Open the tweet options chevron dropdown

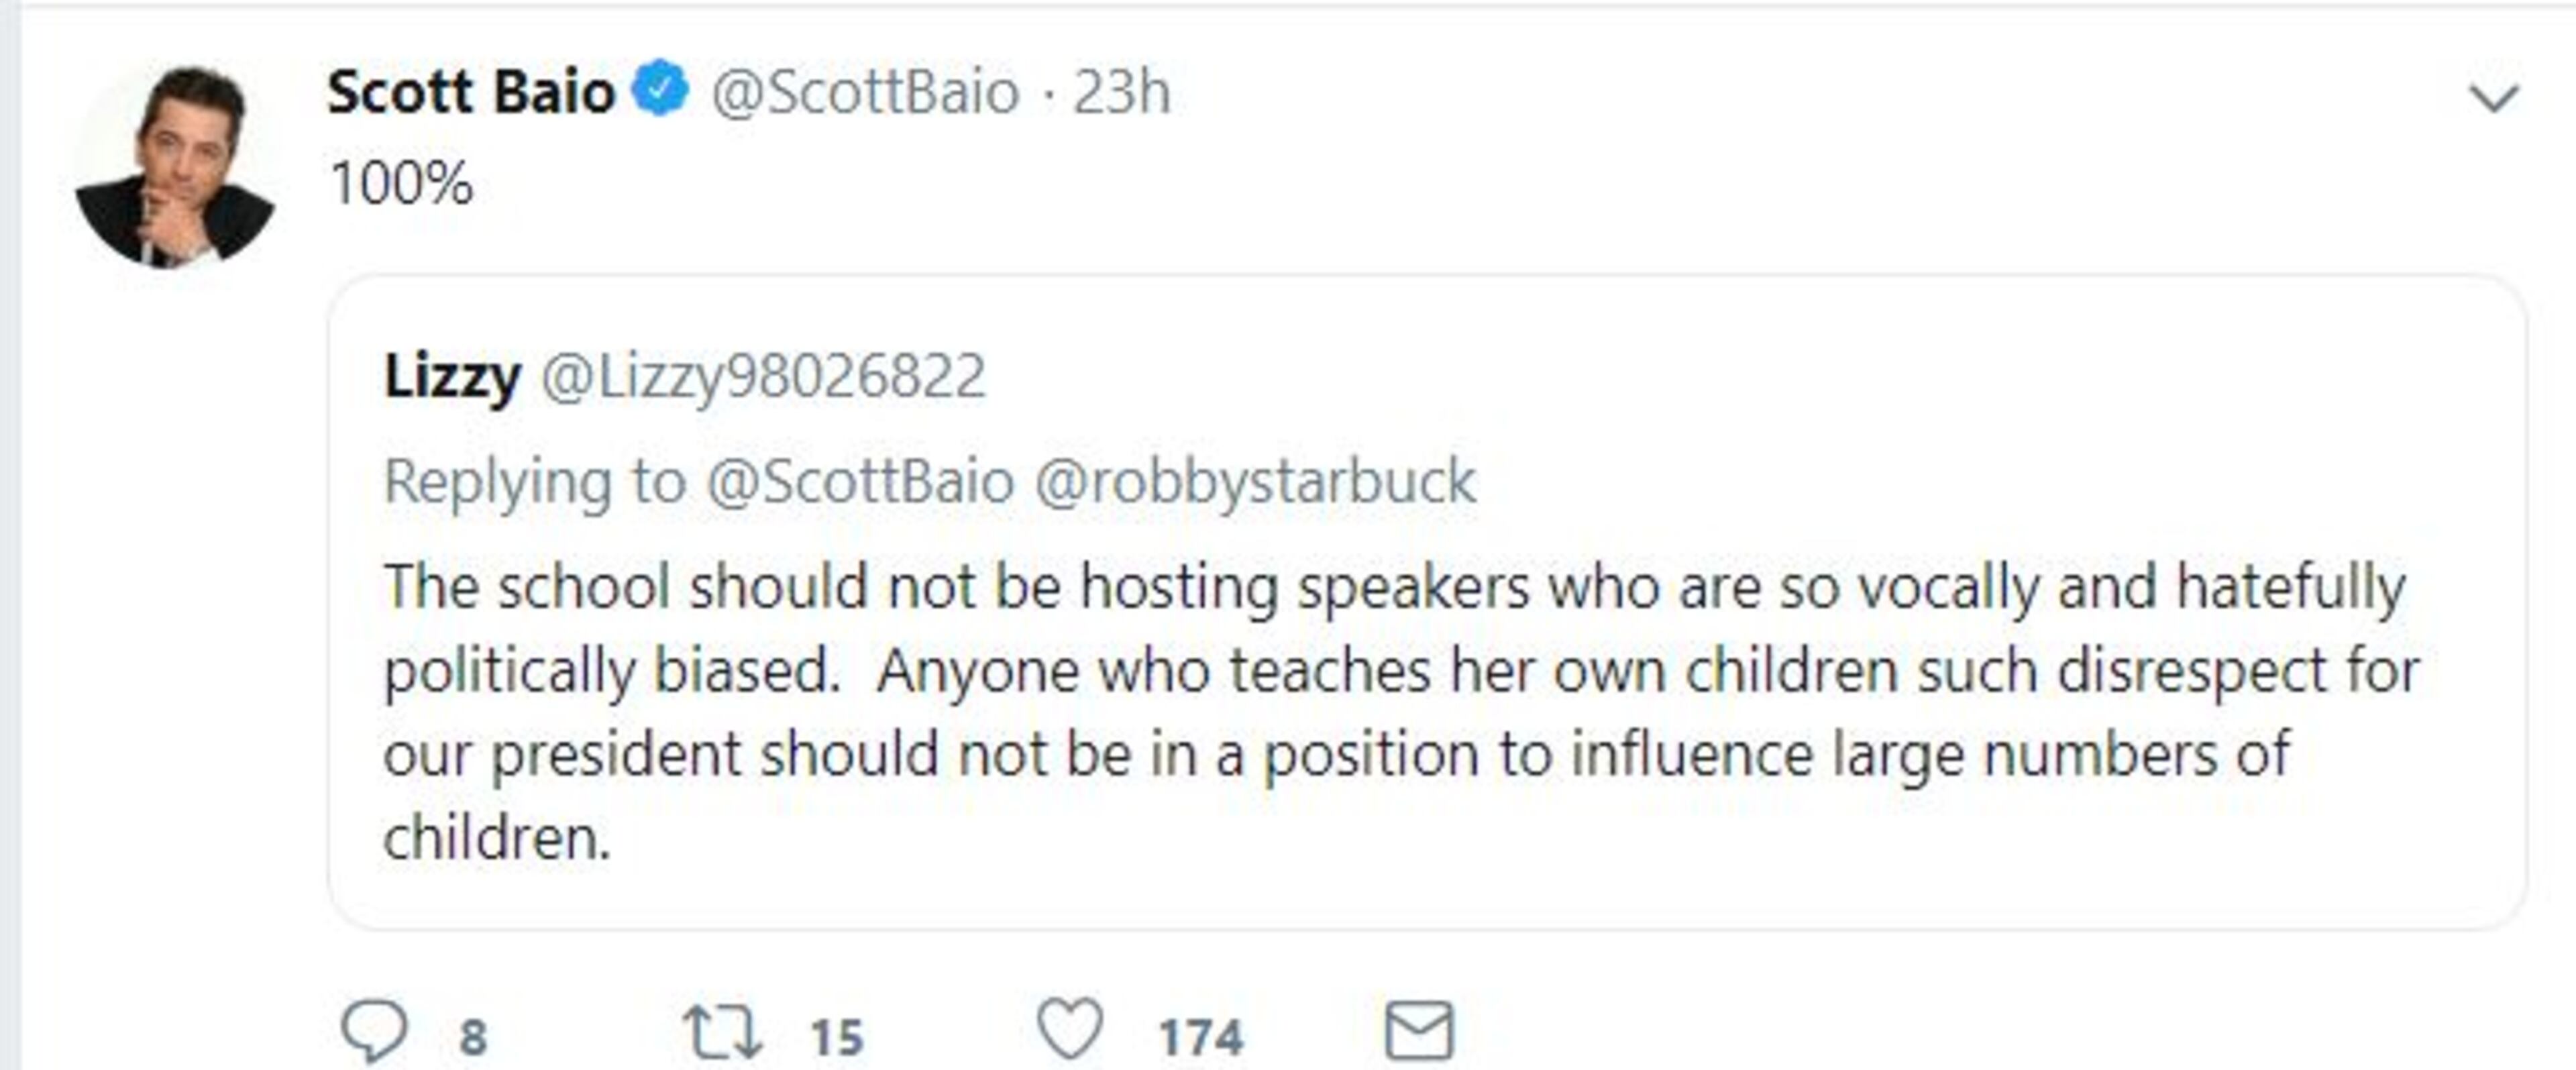click(2494, 98)
